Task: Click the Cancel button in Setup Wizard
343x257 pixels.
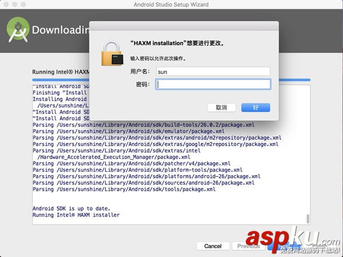Action: [x=213, y=246]
